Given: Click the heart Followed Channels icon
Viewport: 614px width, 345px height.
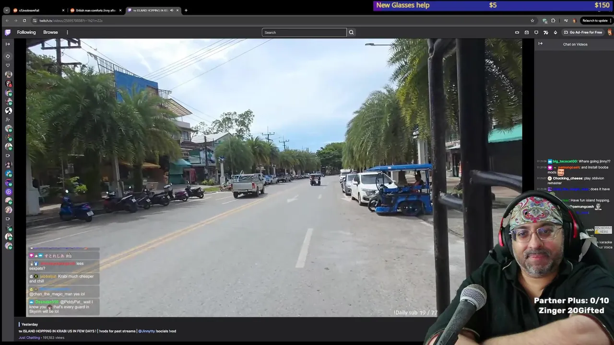Looking at the screenshot, I should pyautogui.click(x=8, y=65).
